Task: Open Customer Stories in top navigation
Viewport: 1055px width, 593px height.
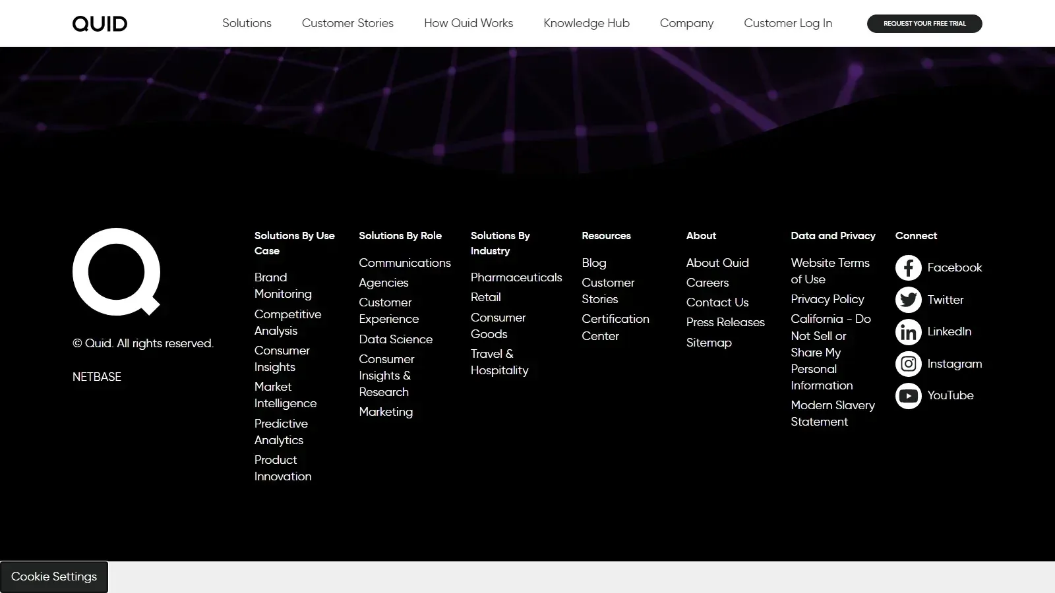Action: point(347,23)
